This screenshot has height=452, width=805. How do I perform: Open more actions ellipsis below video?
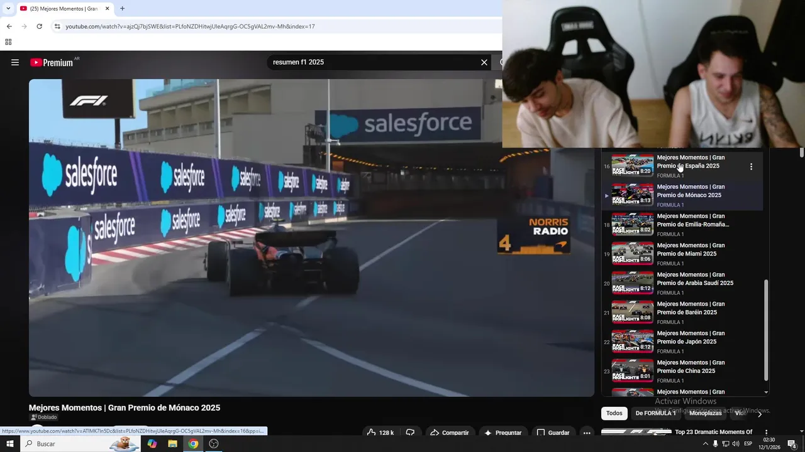[587, 433]
